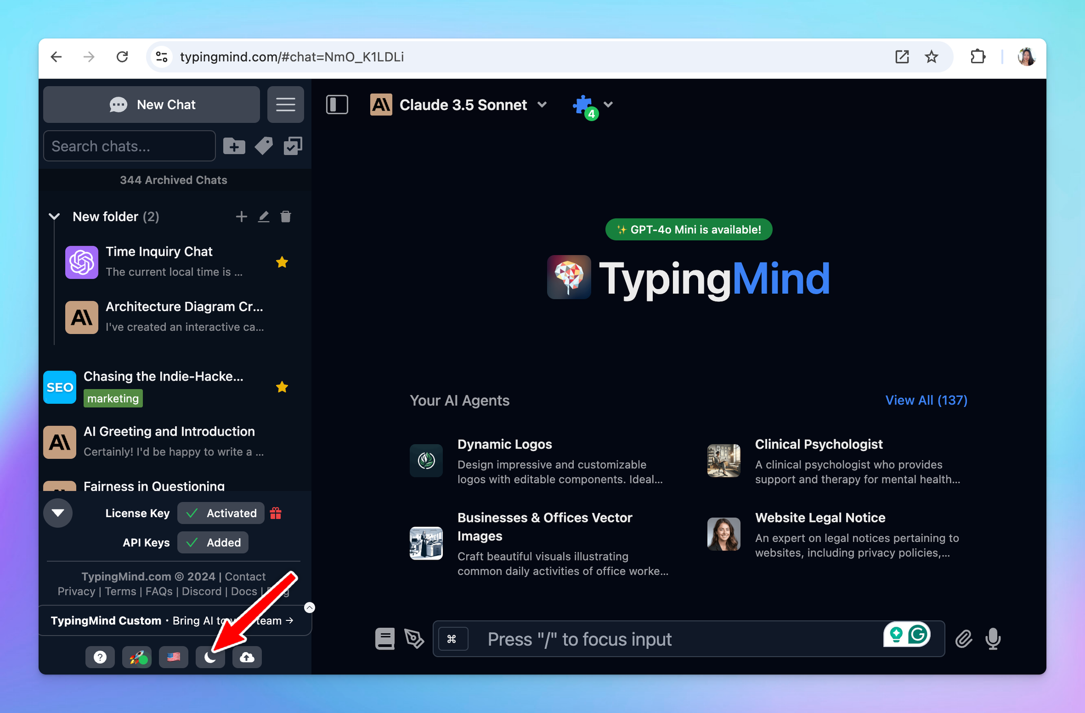Open the Grammarly G icon
The image size is (1085, 713).
(x=918, y=634)
